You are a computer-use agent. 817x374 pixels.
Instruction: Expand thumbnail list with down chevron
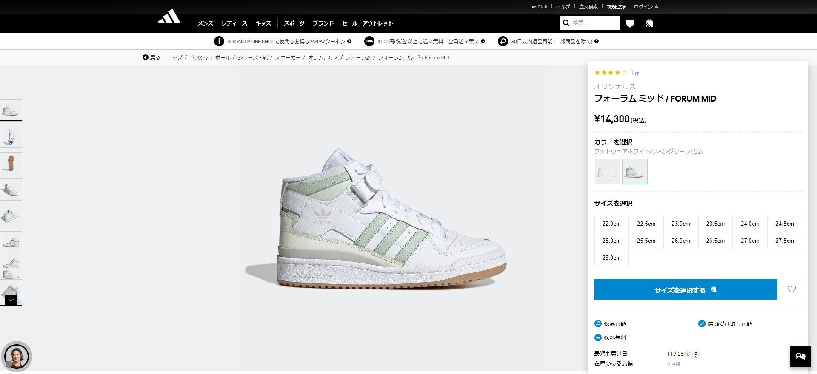click(11, 300)
